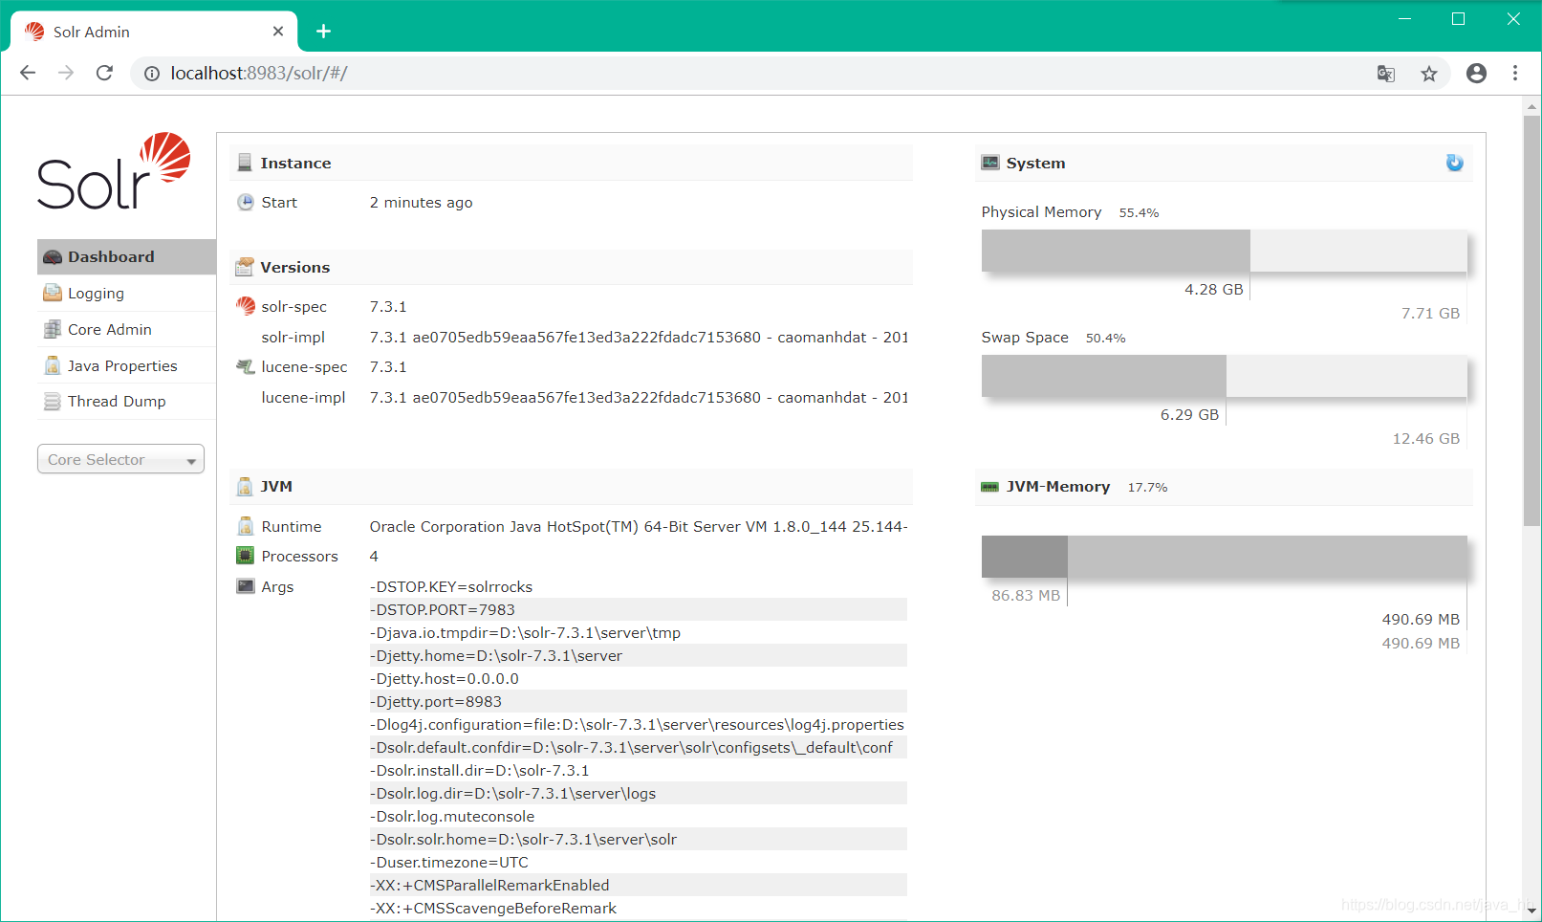Click the Runtime Java icon

coord(246,526)
